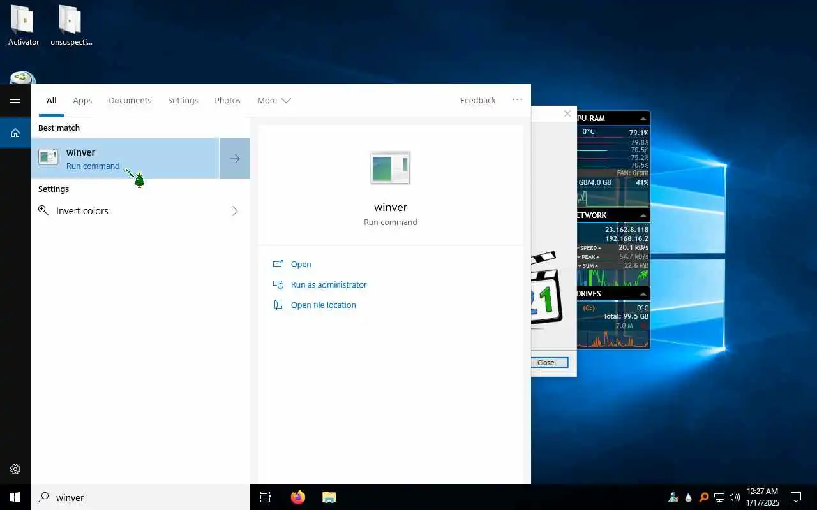Switch to the Settings search tab

[x=183, y=101]
